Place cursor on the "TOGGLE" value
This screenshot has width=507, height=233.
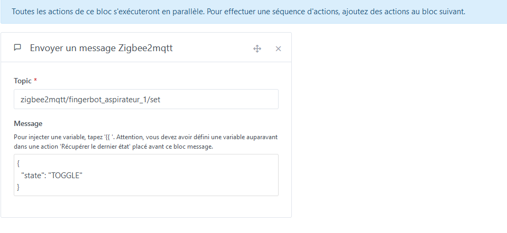point(66,175)
